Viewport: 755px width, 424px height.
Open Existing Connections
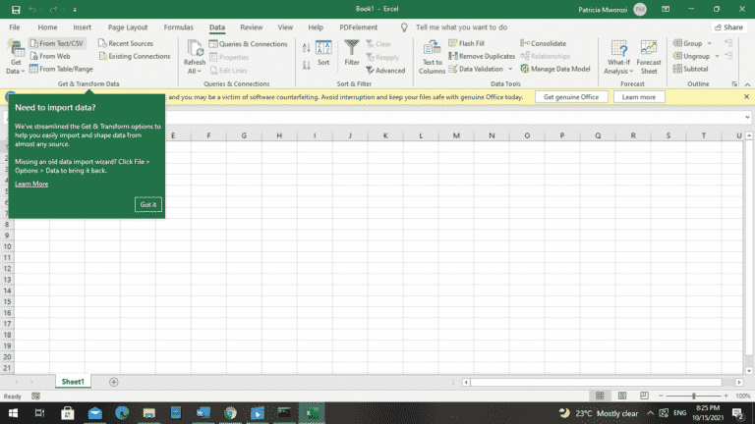tap(135, 56)
